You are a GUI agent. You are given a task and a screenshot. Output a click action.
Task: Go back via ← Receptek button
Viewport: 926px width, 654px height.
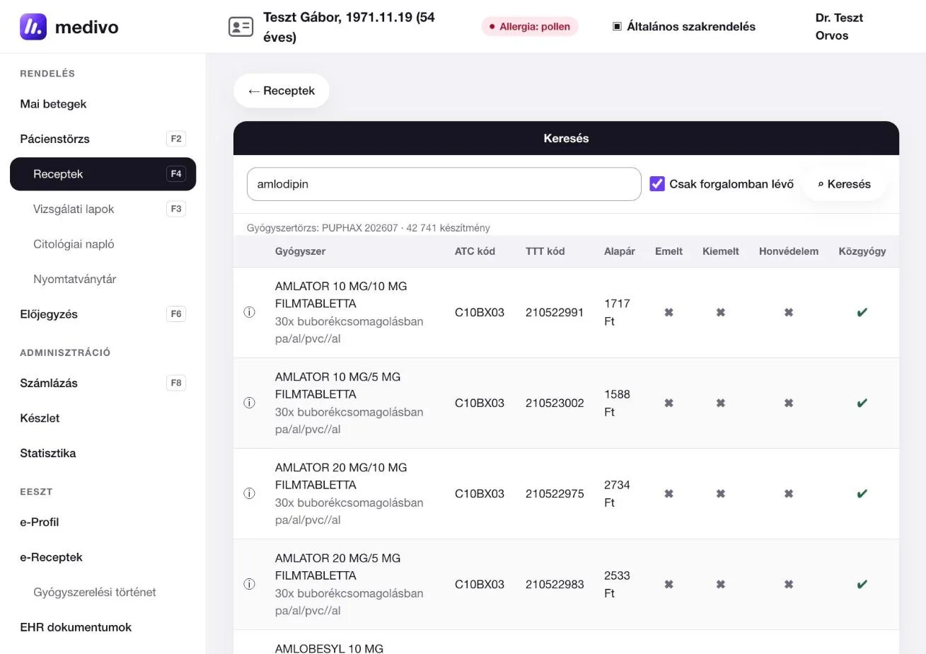point(282,91)
